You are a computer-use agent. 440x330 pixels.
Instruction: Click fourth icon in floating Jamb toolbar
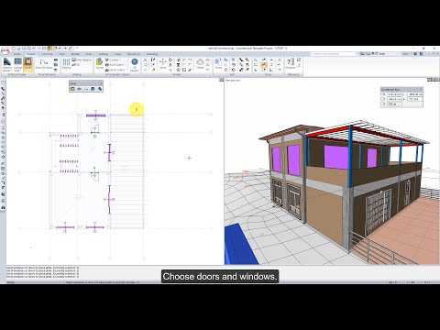tap(93, 89)
